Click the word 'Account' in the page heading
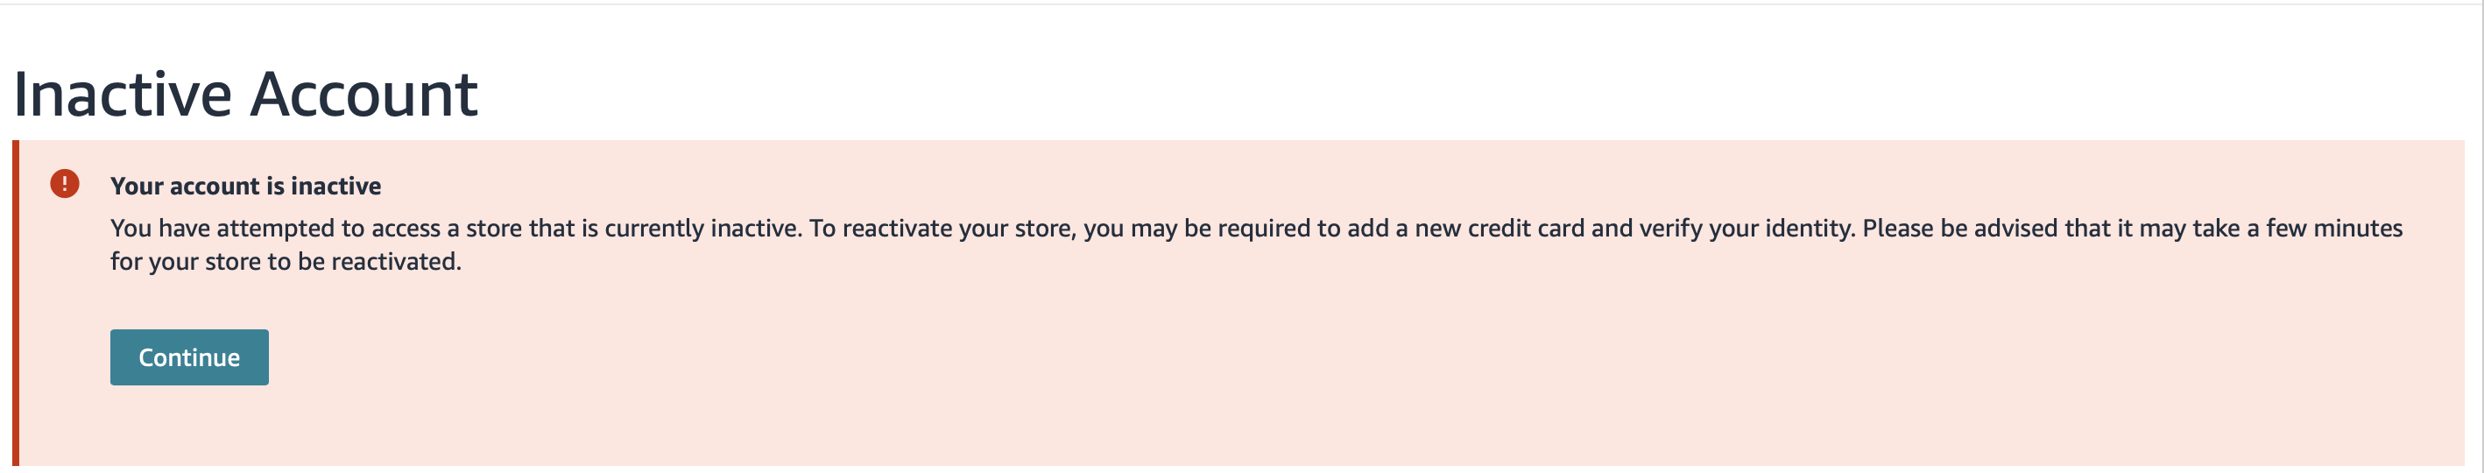Viewport: 2484px width, 473px height. click(363, 95)
